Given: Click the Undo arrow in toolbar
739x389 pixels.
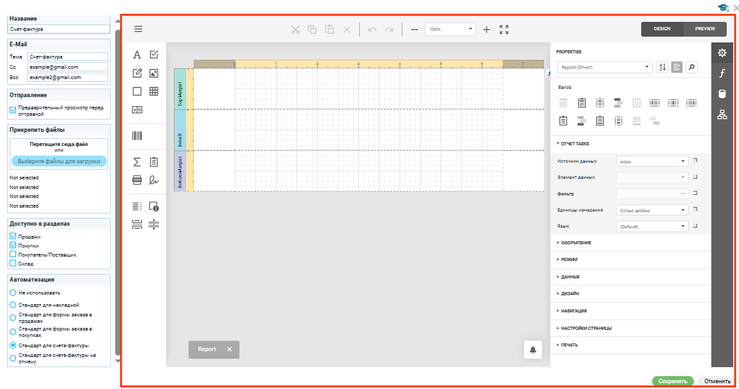Looking at the screenshot, I should tap(372, 30).
